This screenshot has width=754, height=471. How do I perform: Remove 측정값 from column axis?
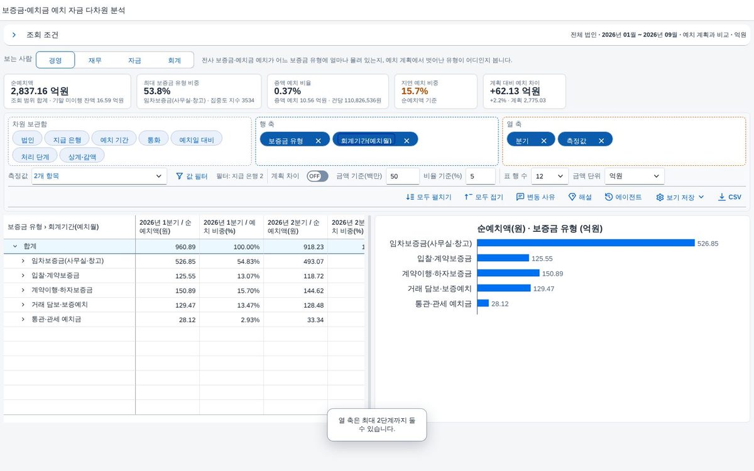coord(601,141)
